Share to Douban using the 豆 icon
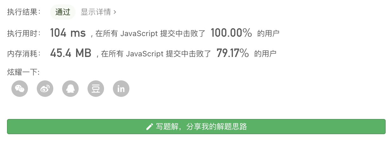 pos(96,89)
